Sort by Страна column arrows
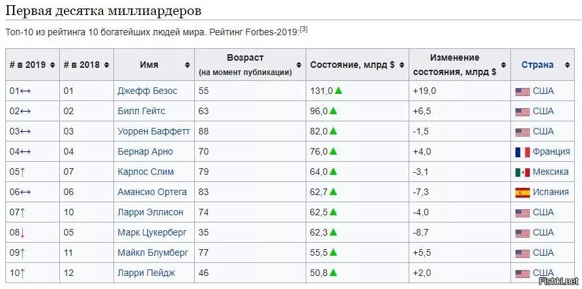Screen dimensions: 582x289 pos(567,65)
